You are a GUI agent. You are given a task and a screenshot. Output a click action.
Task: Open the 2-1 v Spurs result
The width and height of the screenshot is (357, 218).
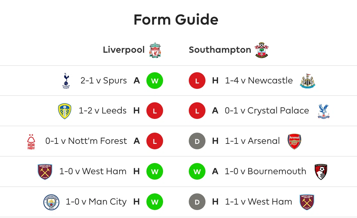tap(104, 81)
